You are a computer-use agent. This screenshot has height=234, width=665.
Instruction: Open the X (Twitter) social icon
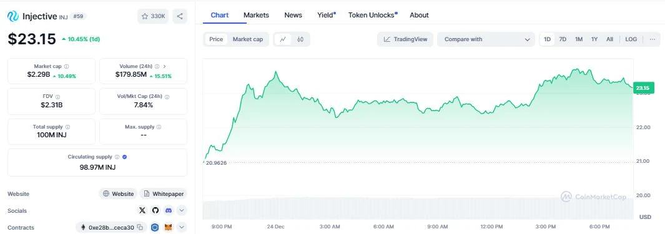pyautogui.click(x=142, y=210)
